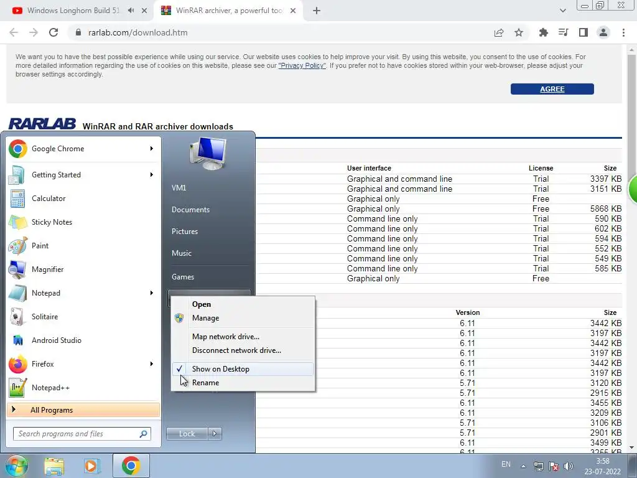Expand Notepad recent files arrow
637x478 pixels.
tap(152, 293)
